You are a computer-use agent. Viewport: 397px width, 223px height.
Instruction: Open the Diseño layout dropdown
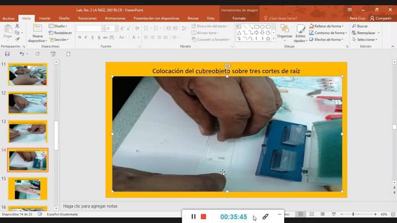pos(58,26)
